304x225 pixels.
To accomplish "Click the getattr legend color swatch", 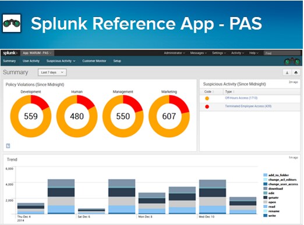I will 265,198.
